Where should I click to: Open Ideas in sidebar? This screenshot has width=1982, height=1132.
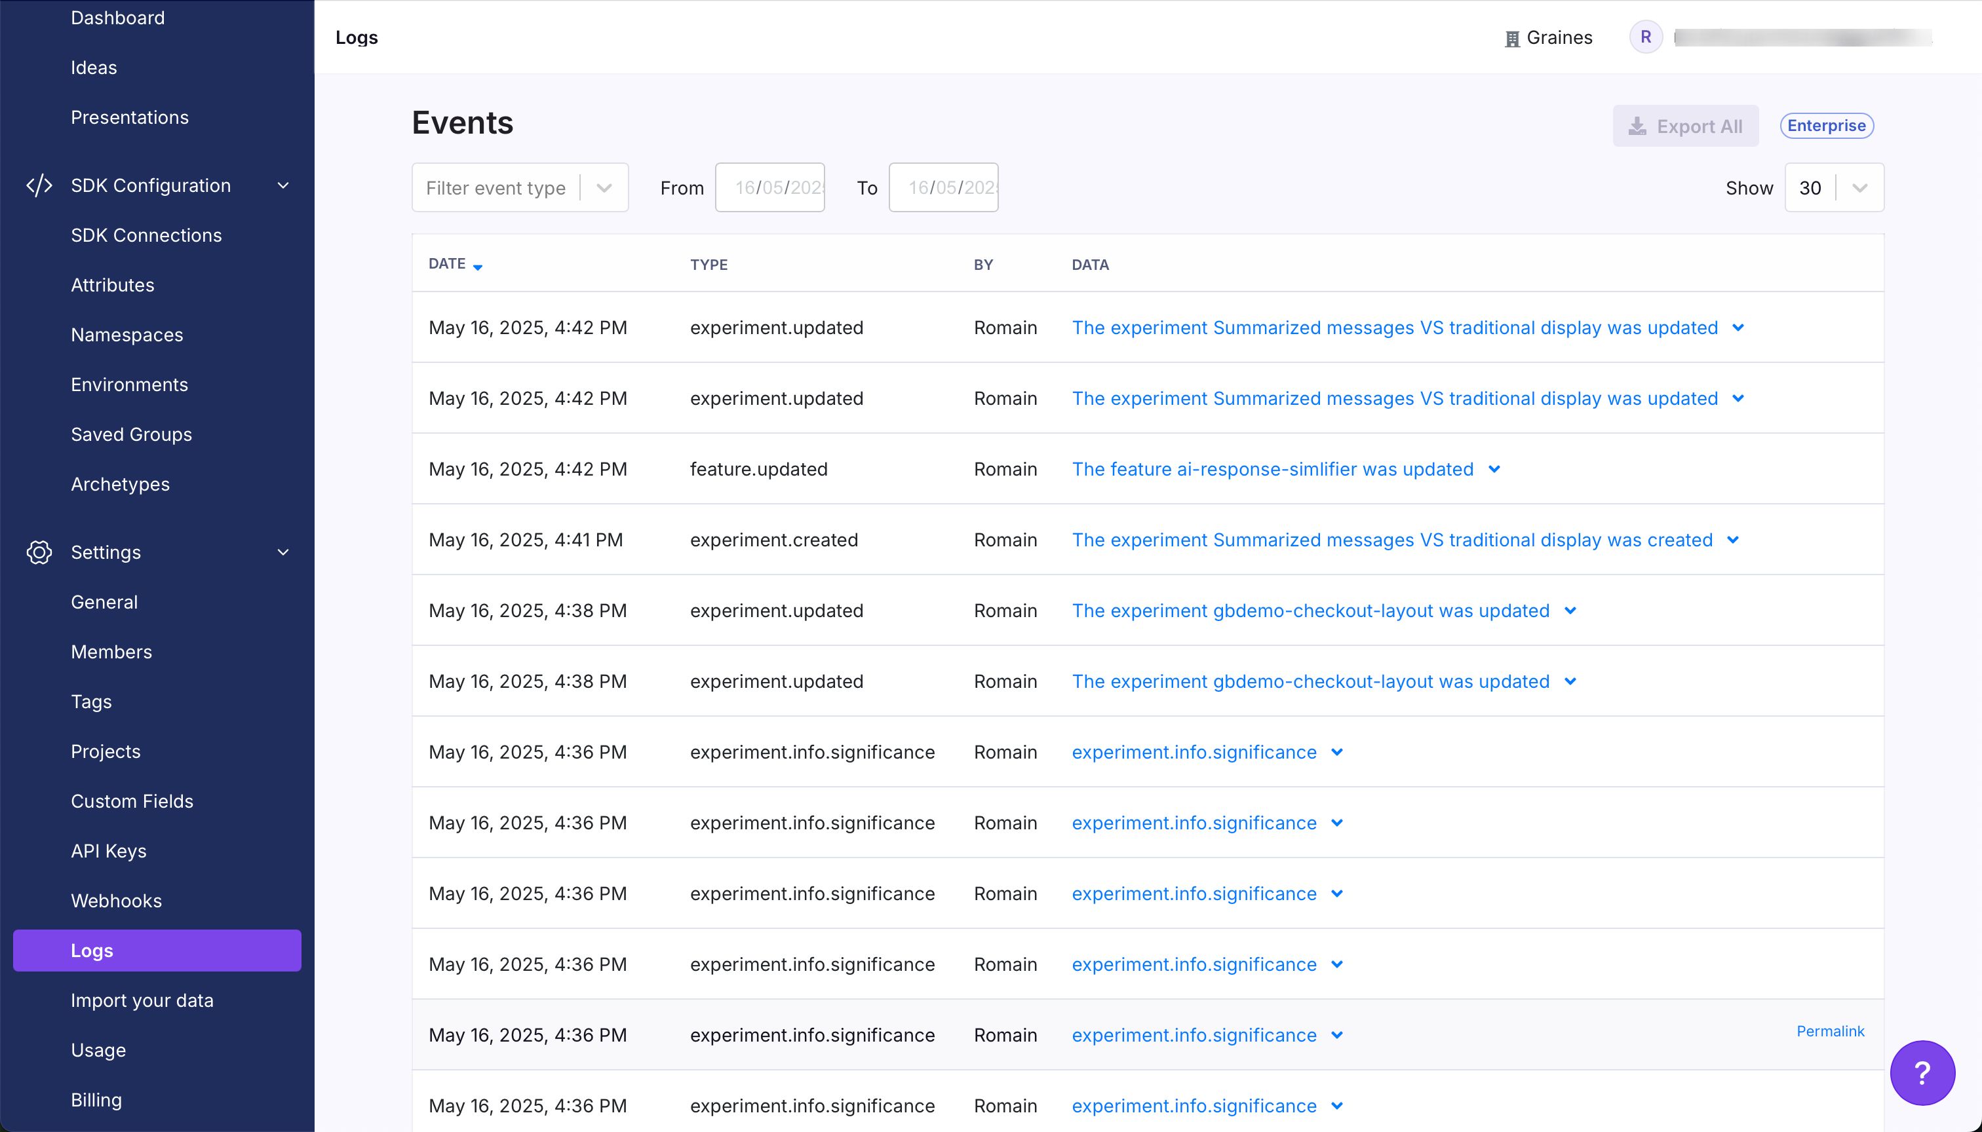tap(93, 67)
